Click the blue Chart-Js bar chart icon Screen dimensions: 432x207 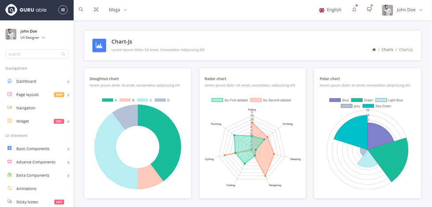[99, 45]
